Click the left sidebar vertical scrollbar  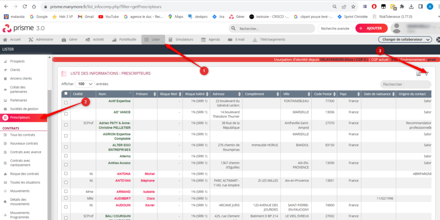pos(49,129)
